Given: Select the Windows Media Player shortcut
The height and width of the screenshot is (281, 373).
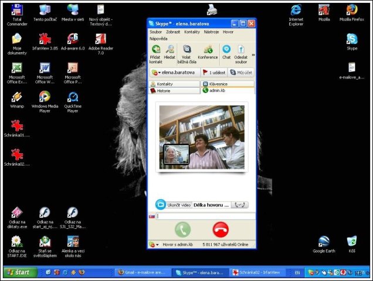Looking at the screenshot, I should point(45,102).
